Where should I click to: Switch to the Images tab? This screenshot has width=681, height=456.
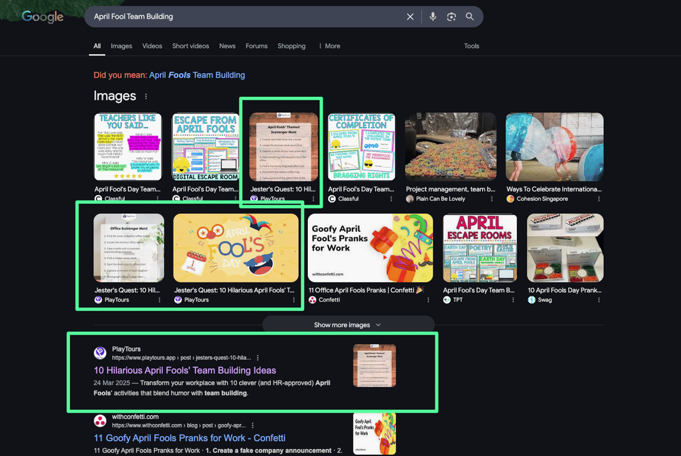tap(121, 46)
